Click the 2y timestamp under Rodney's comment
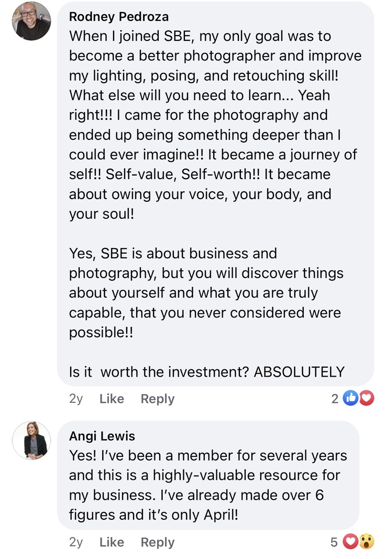Image resolution: width=386 pixels, height=559 pixels. click(x=76, y=399)
